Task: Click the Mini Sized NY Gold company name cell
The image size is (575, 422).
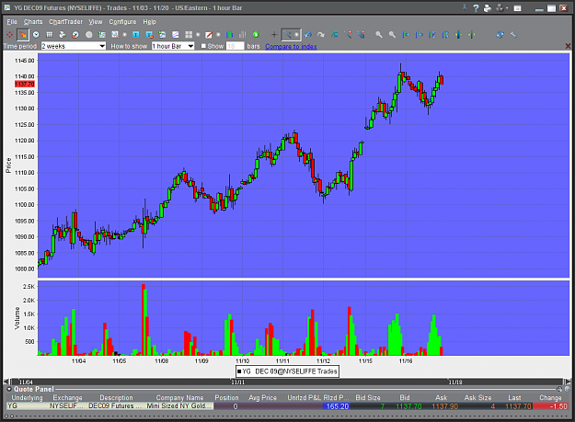Action: pos(179,405)
